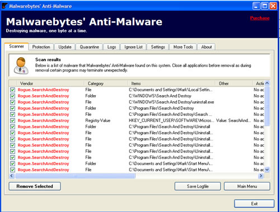This screenshot has width=280, height=212.
Task: Uncheck the C:\Program Files\Search And Destroy folder checkbox
Action: pyautogui.click(x=12, y=109)
